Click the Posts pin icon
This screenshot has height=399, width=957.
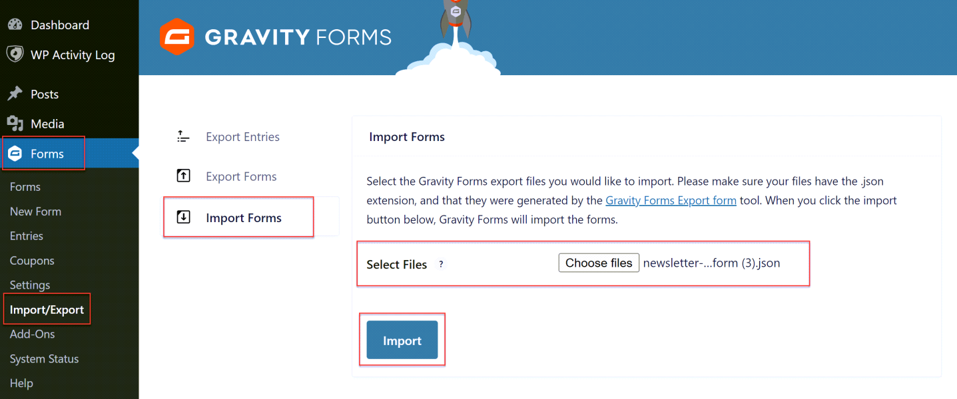click(15, 93)
